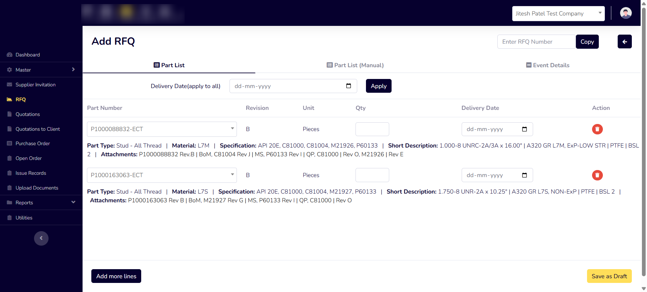
Task: Click the Apply delivery date button
Action: 379,86
